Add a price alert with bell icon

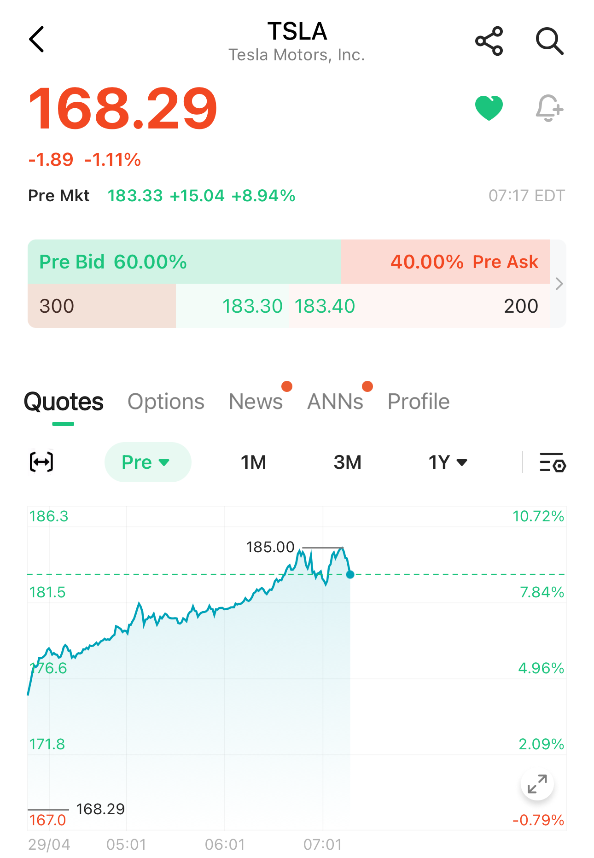point(549,108)
